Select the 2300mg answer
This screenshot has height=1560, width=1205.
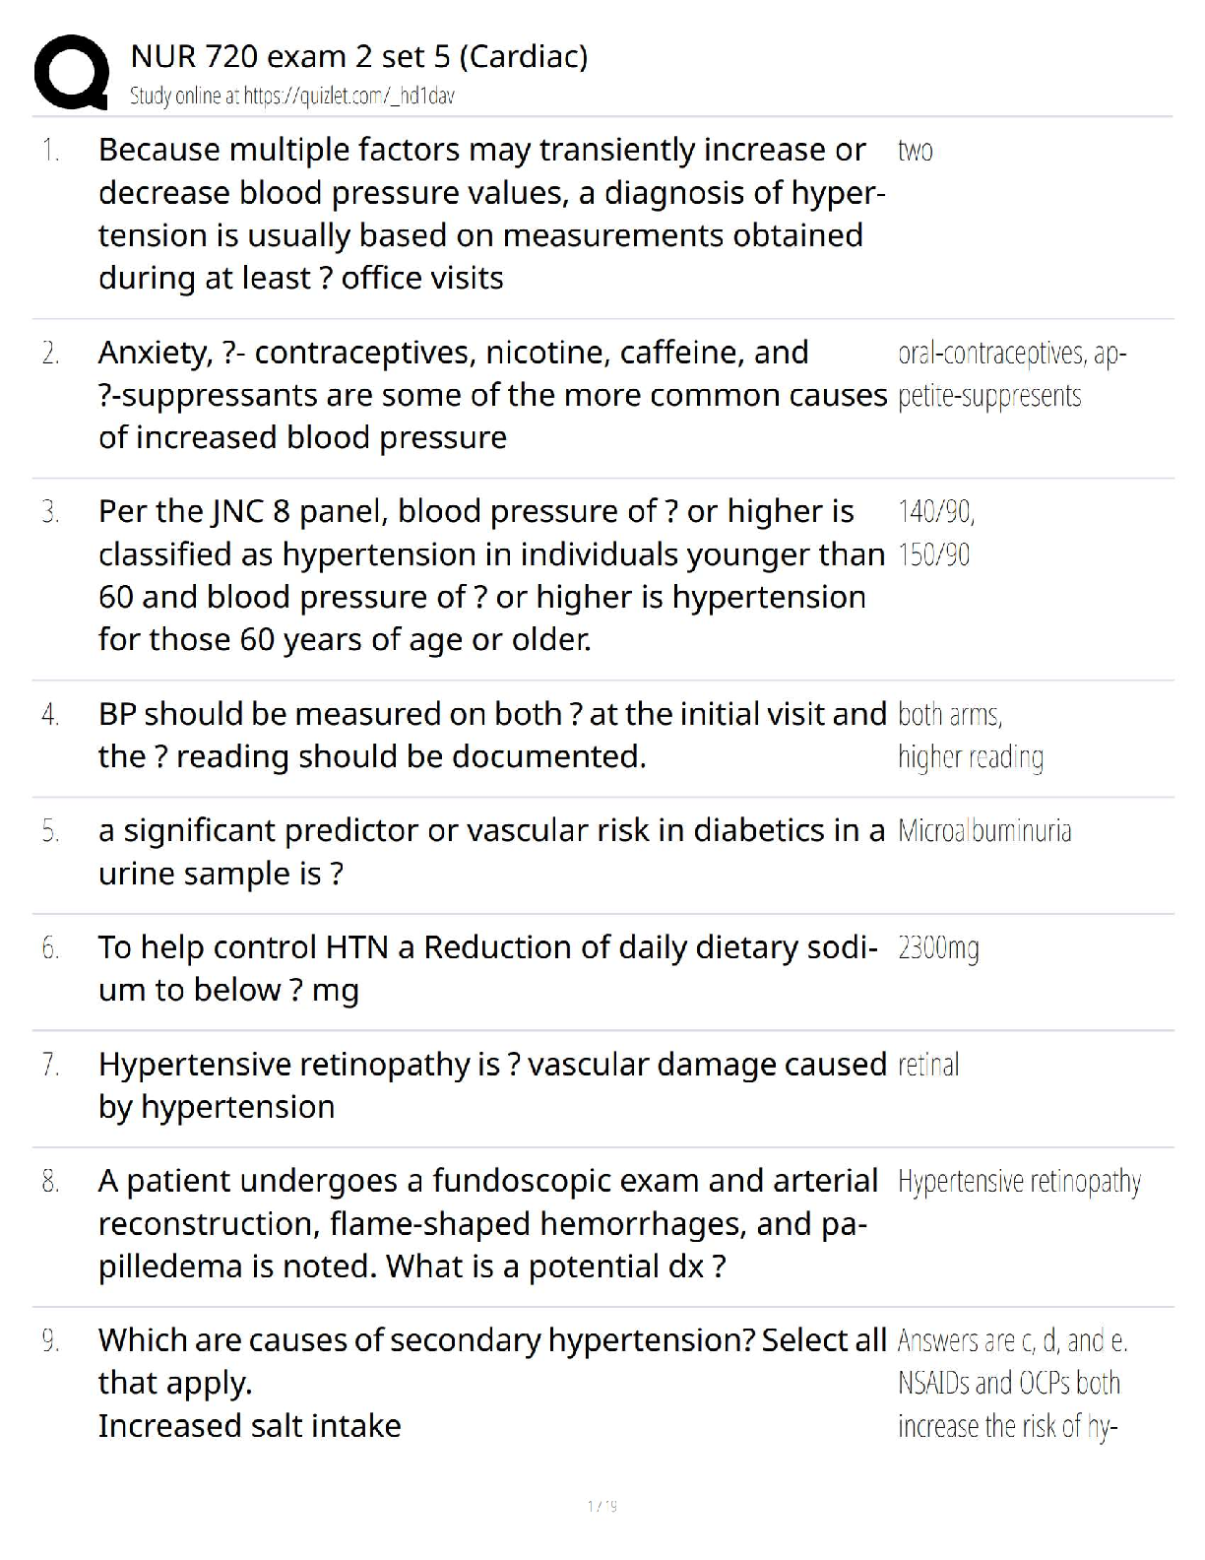pyautogui.click(x=937, y=948)
